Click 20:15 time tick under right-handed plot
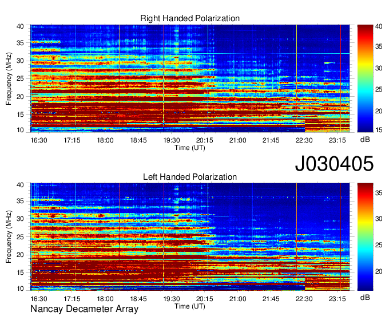The image size is (389, 316). (x=205, y=140)
